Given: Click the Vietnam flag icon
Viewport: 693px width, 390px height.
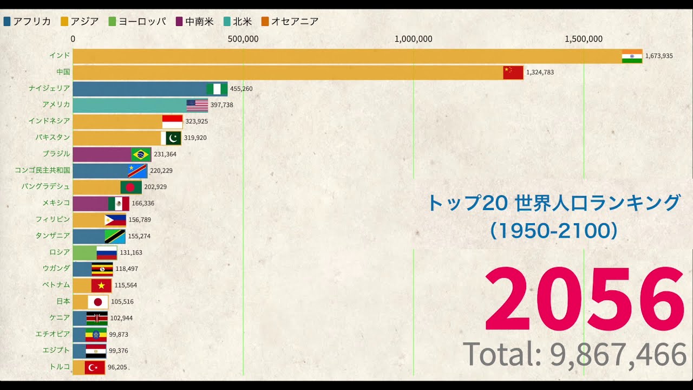Looking at the screenshot, I should pos(101,285).
